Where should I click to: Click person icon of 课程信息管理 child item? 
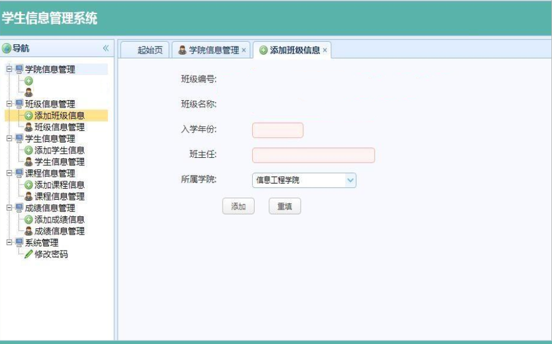(x=28, y=197)
